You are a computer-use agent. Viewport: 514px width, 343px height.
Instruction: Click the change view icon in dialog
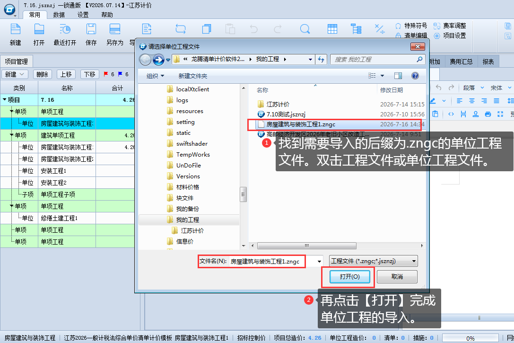(x=372, y=76)
